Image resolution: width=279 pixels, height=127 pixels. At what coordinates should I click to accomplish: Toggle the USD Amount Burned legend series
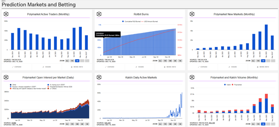pos(149,21)
